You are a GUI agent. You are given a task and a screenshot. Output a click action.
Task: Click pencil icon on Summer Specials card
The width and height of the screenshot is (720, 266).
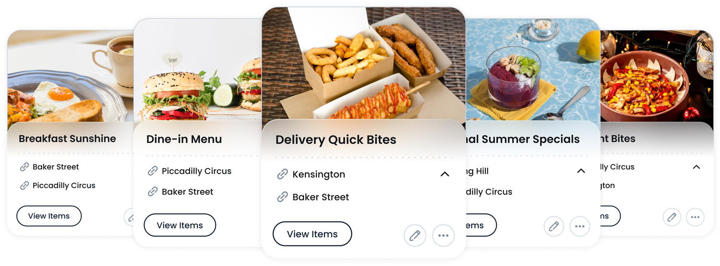(553, 226)
